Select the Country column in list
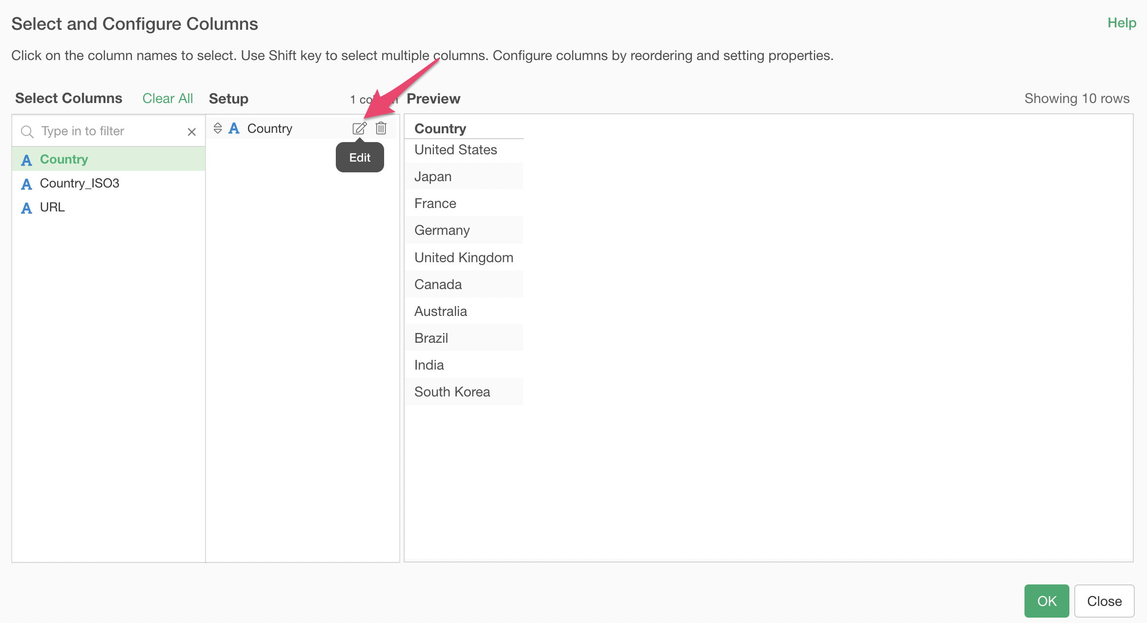 [x=64, y=159]
